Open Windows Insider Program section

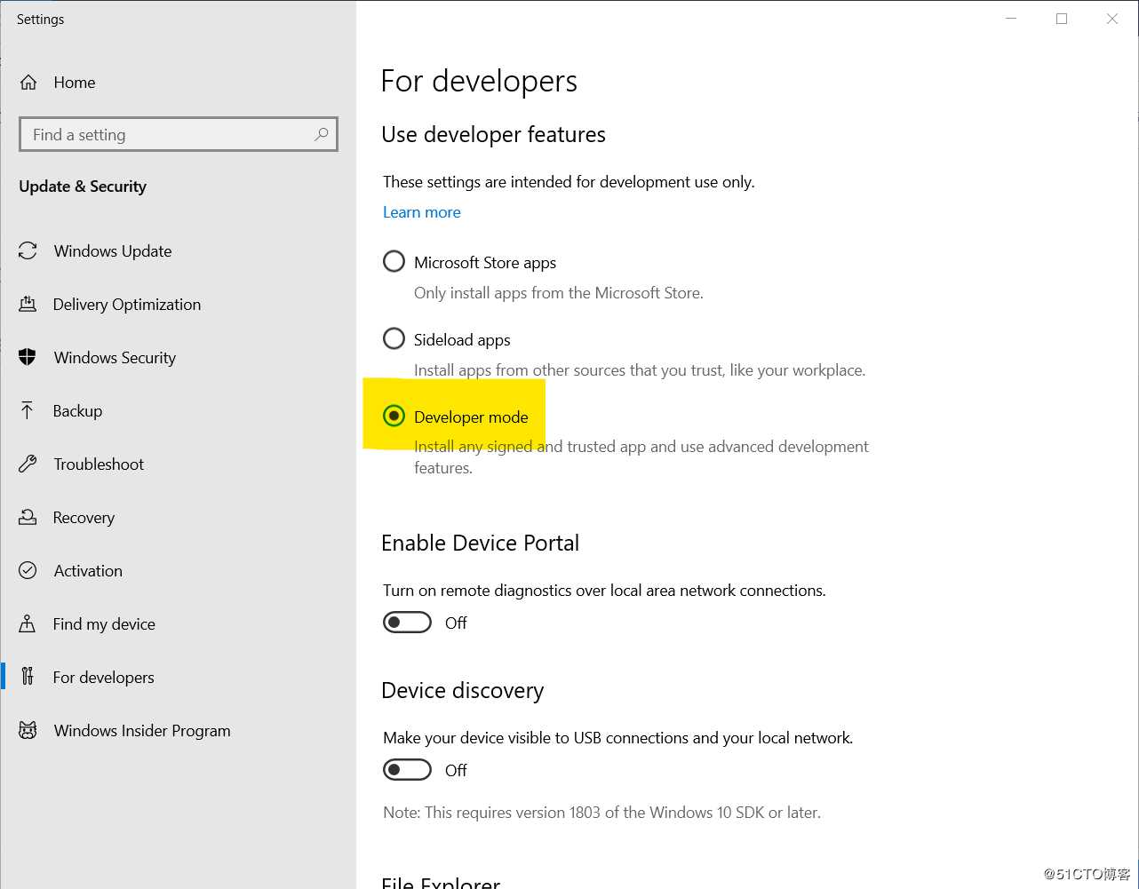coord(178,731)
